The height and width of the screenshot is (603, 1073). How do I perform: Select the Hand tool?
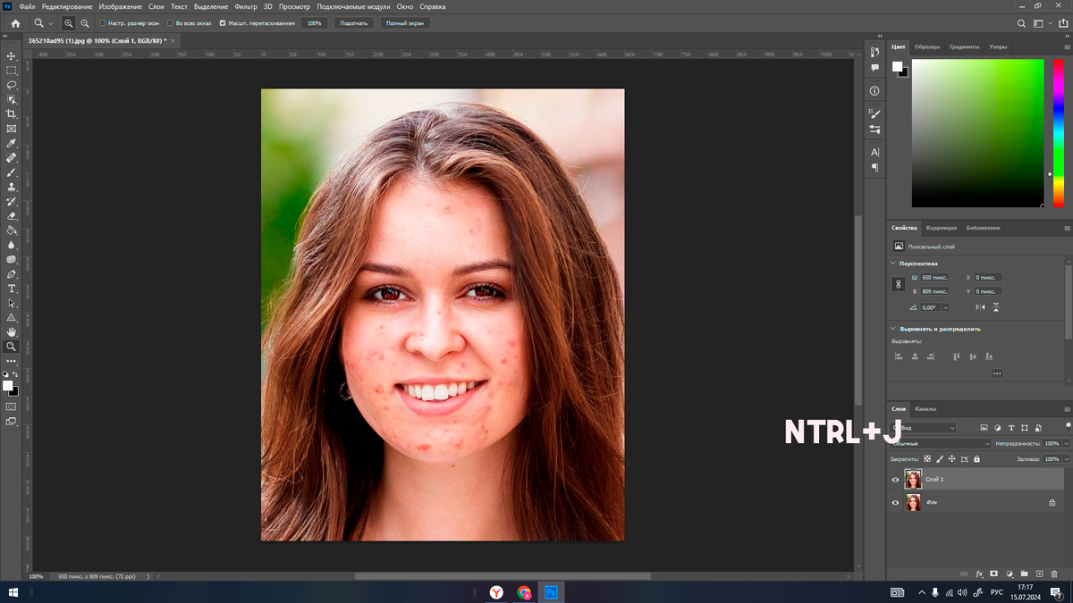click(12, 331)
